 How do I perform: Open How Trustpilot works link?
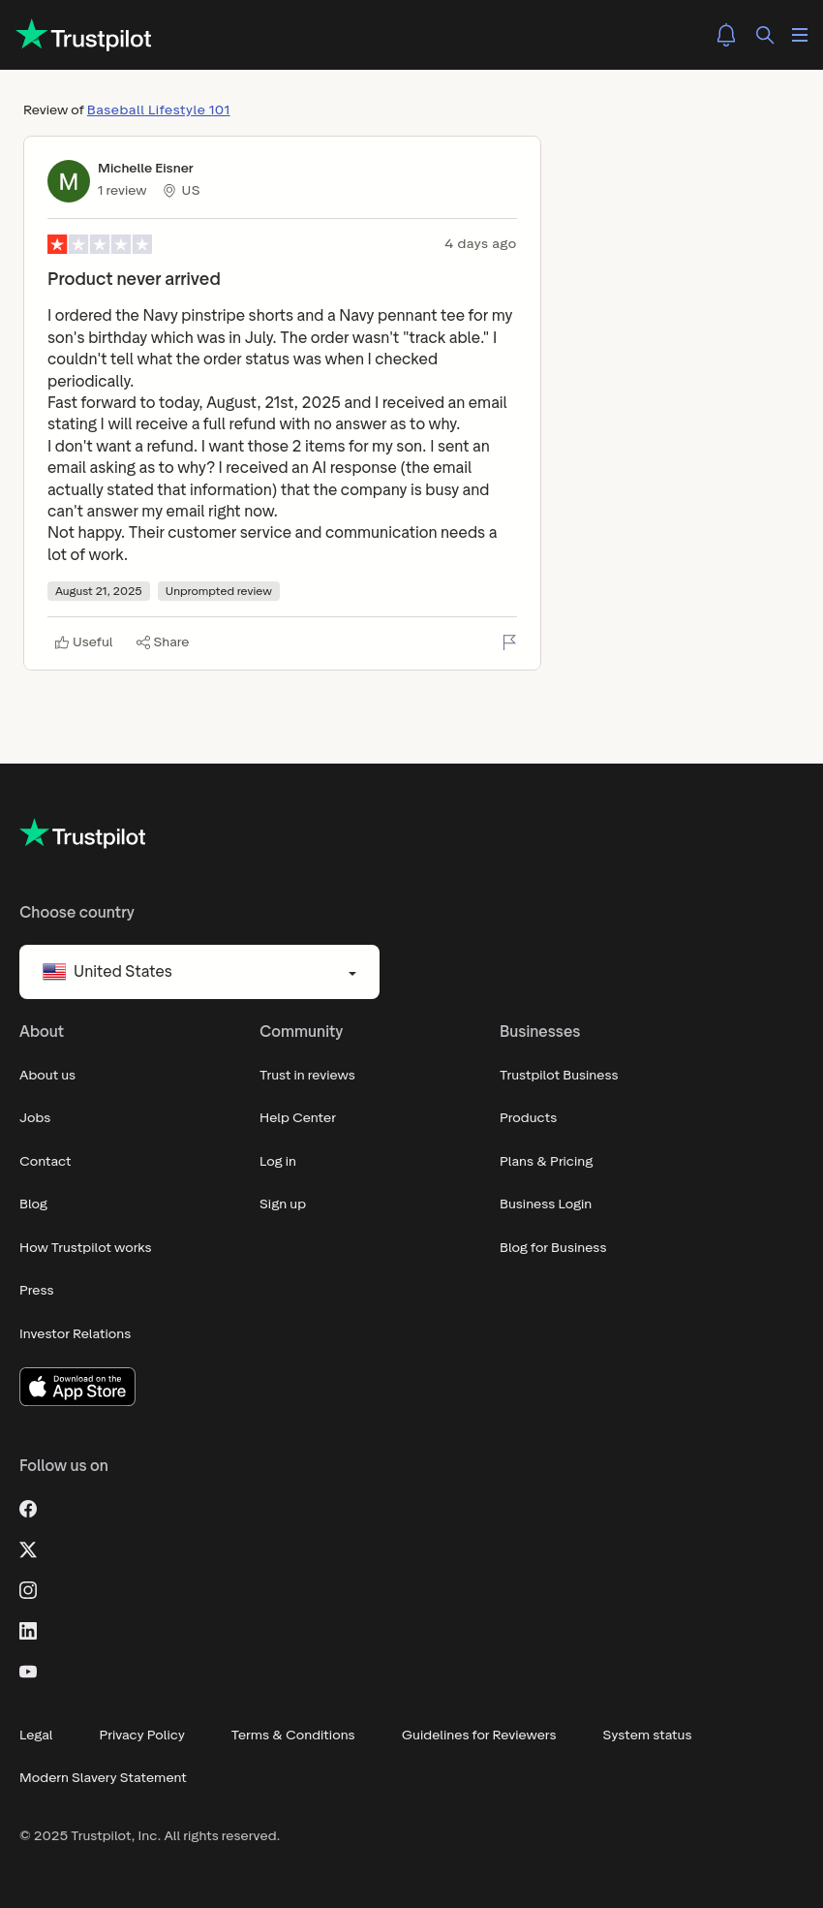click(85, 1248)
